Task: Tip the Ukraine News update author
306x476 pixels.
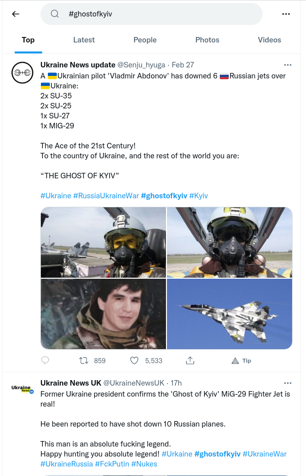Action: pyautogui.click(x=241, y=361)
